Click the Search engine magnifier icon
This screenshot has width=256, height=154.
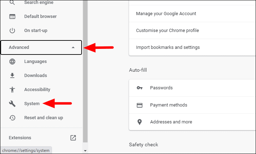tap(12, 2)
